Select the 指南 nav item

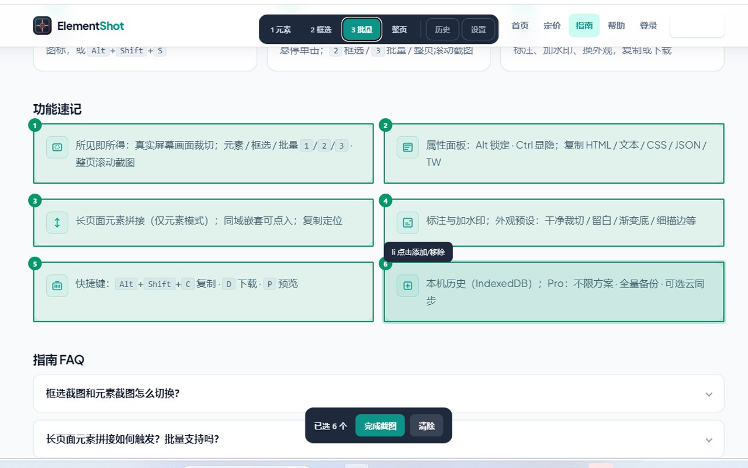[584, 26]
